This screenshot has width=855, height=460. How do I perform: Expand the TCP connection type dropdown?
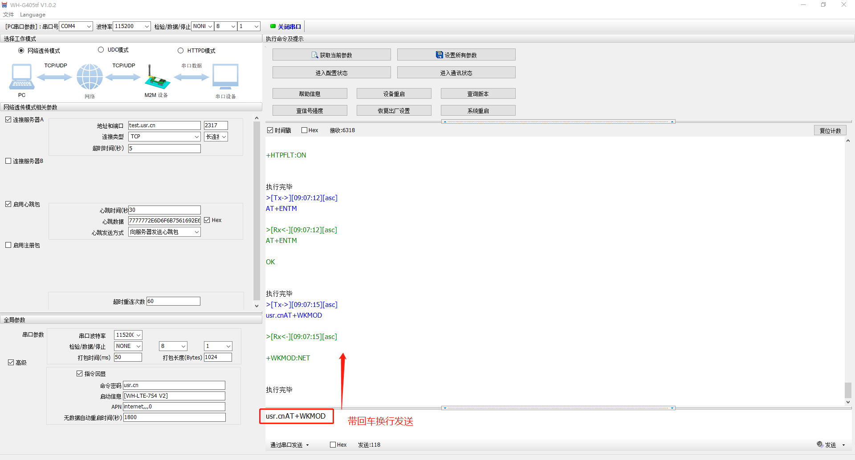click(164, 137)
